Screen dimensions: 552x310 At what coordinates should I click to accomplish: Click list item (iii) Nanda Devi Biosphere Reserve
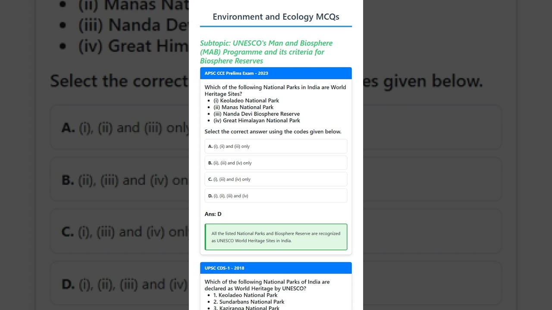[257, 114]
